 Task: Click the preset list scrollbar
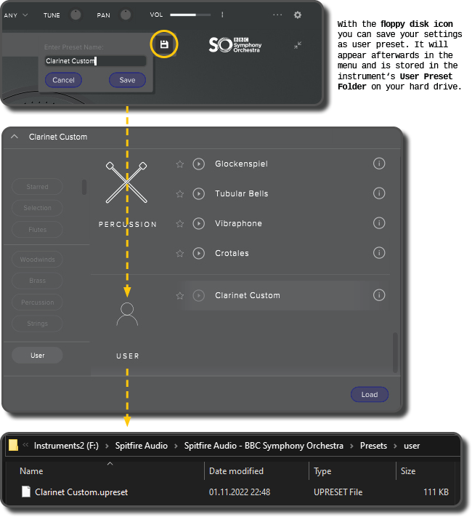(x=395, y=353)
